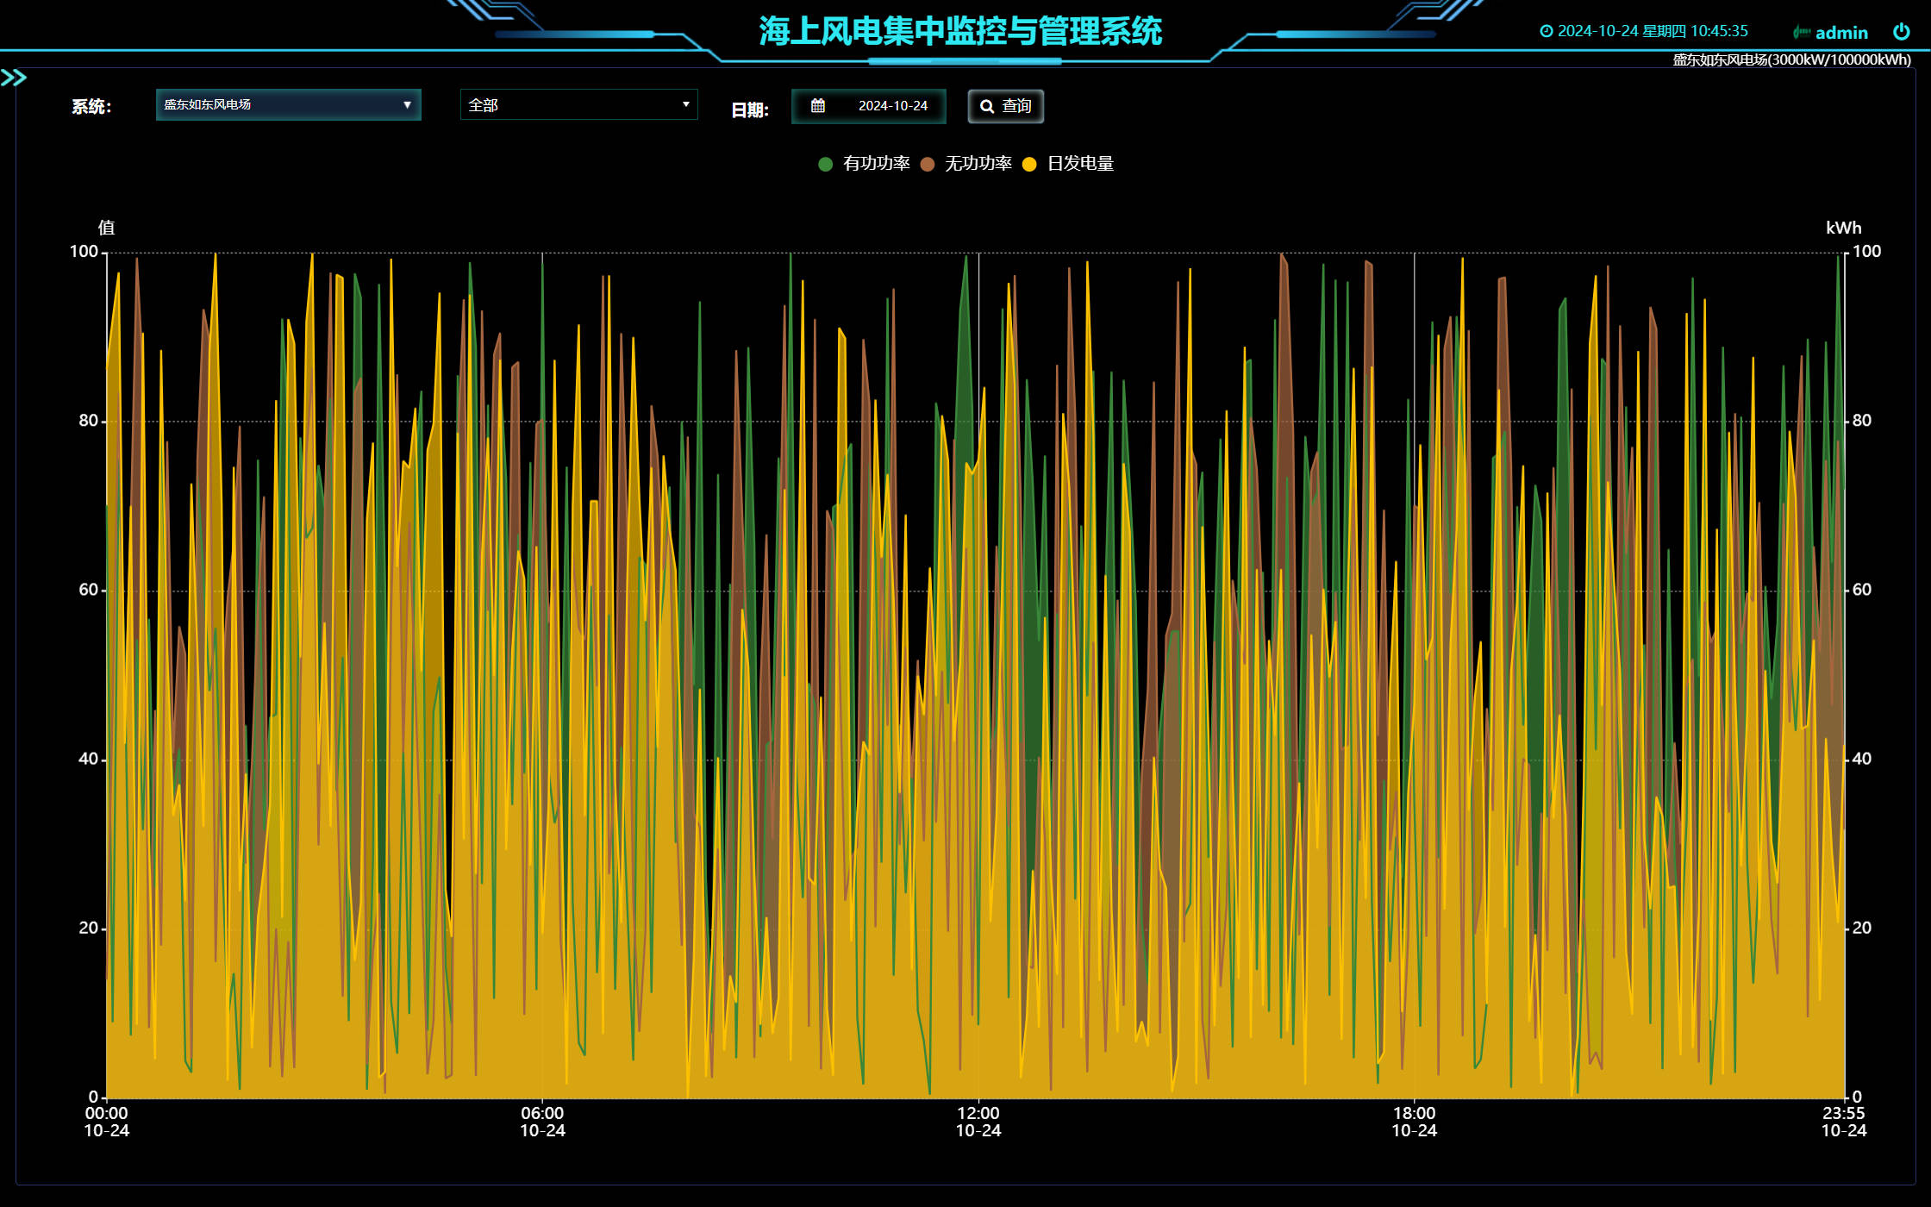Screen dimensions: 1931x1207
Task: Click the admin user icon
Action: pyautogui.click(x=1801, y=33)
